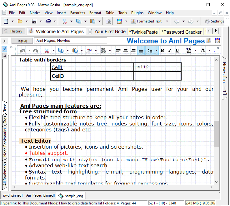
Task: Open the Favorites menu
Action: coord(77,13)
